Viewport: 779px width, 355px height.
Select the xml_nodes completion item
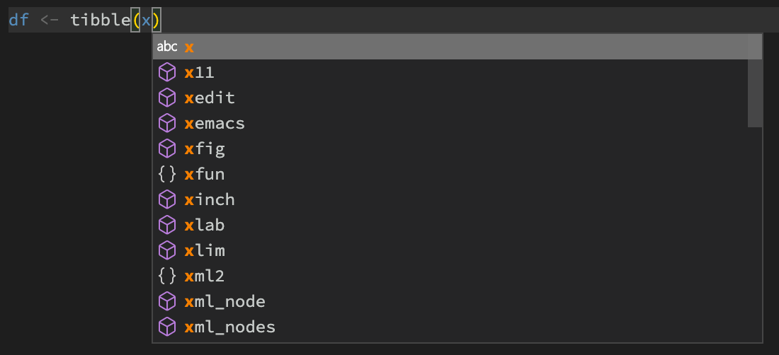229,327
